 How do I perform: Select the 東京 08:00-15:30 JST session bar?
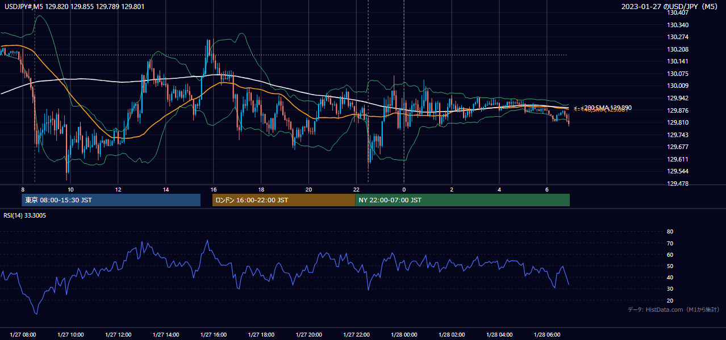coord(111,200)
